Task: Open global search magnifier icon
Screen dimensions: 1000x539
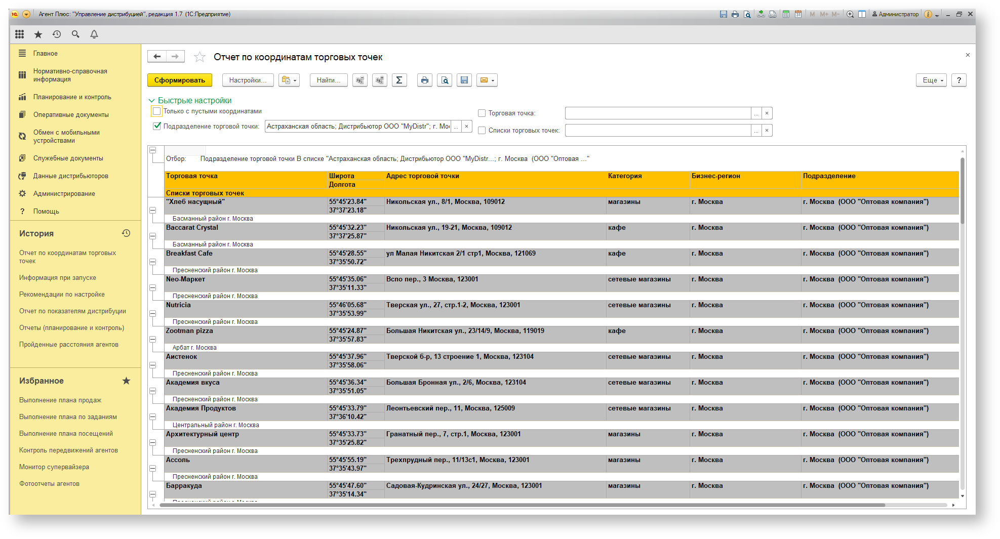Action: (x=75, y=34)
